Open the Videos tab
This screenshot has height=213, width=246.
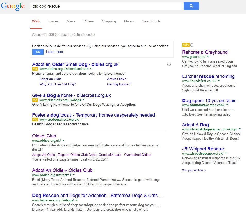tap(89, 21)
